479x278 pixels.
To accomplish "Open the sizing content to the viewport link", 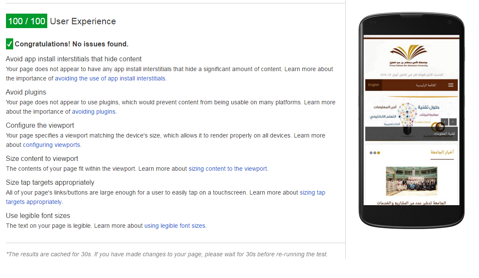I will [227, 169].
